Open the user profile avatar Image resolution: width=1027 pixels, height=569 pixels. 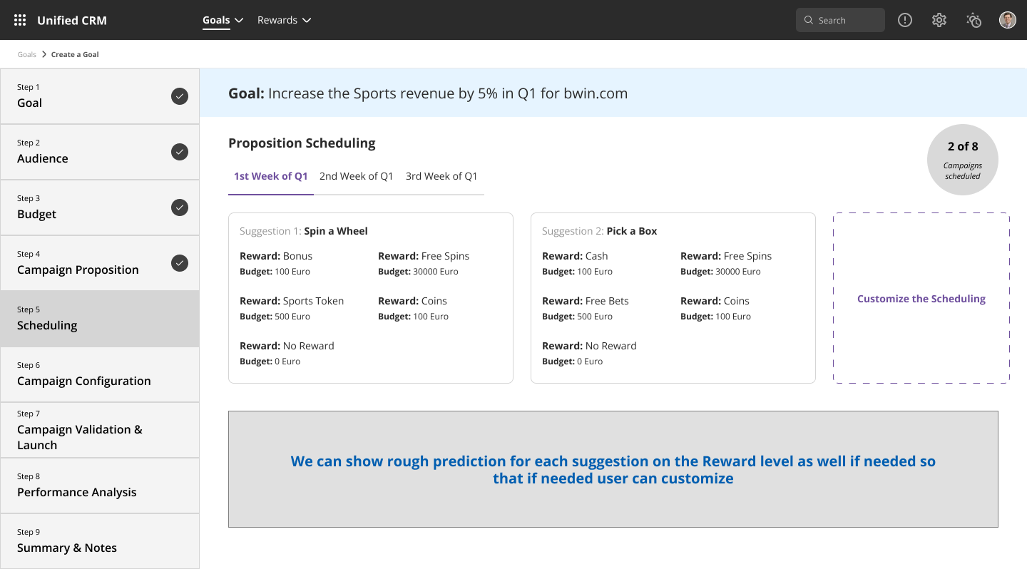[x=1007, y=20]
